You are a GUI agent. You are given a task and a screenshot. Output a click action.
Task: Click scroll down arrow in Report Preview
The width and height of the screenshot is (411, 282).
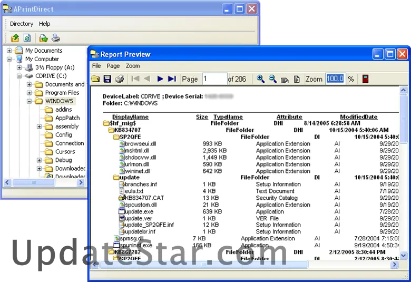[403, 255]
